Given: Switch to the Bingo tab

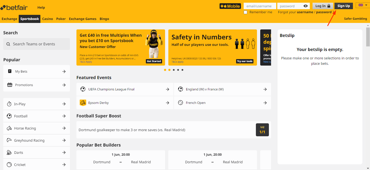Looking at the screenshot, I should [x=104, y=19].
